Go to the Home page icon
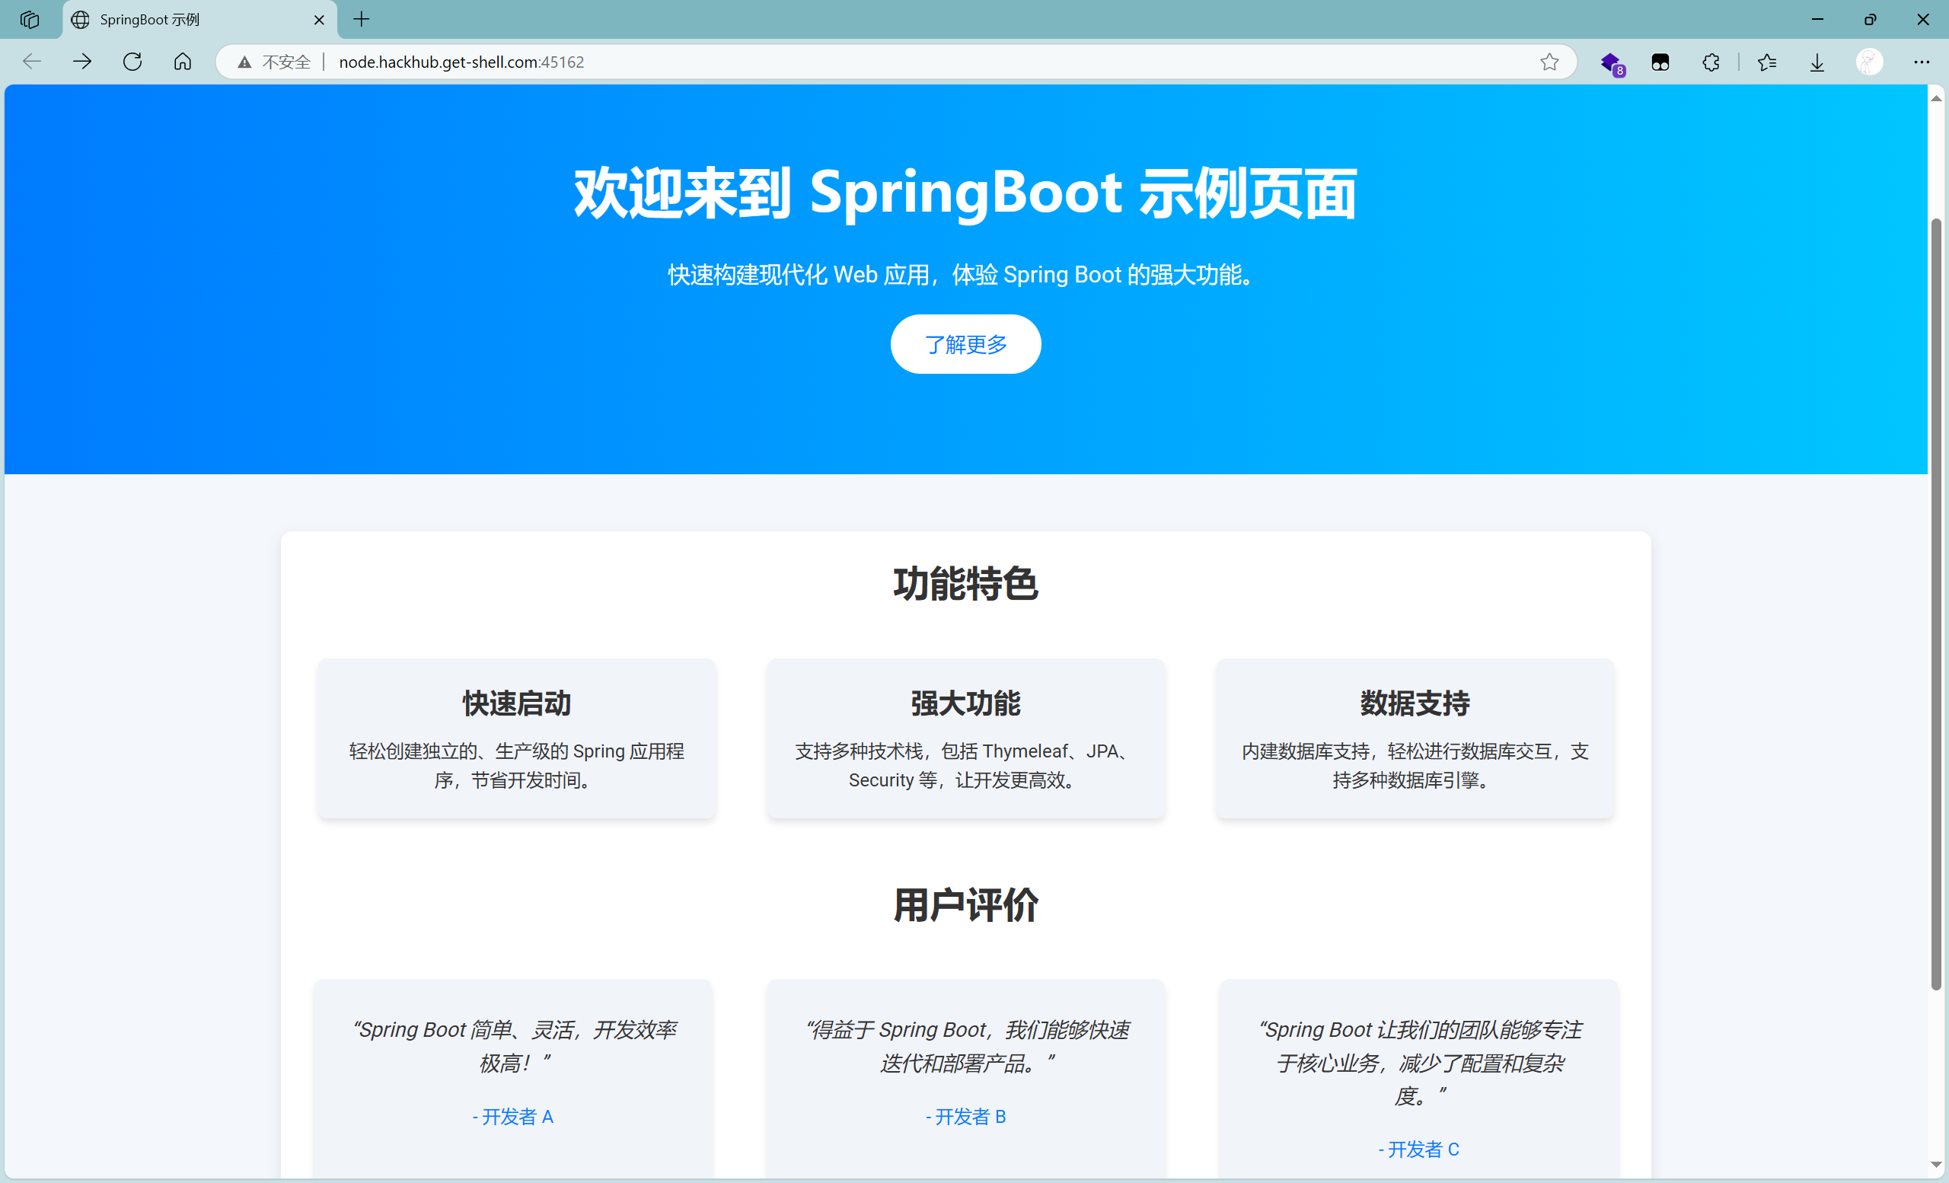 pos(183,62)
